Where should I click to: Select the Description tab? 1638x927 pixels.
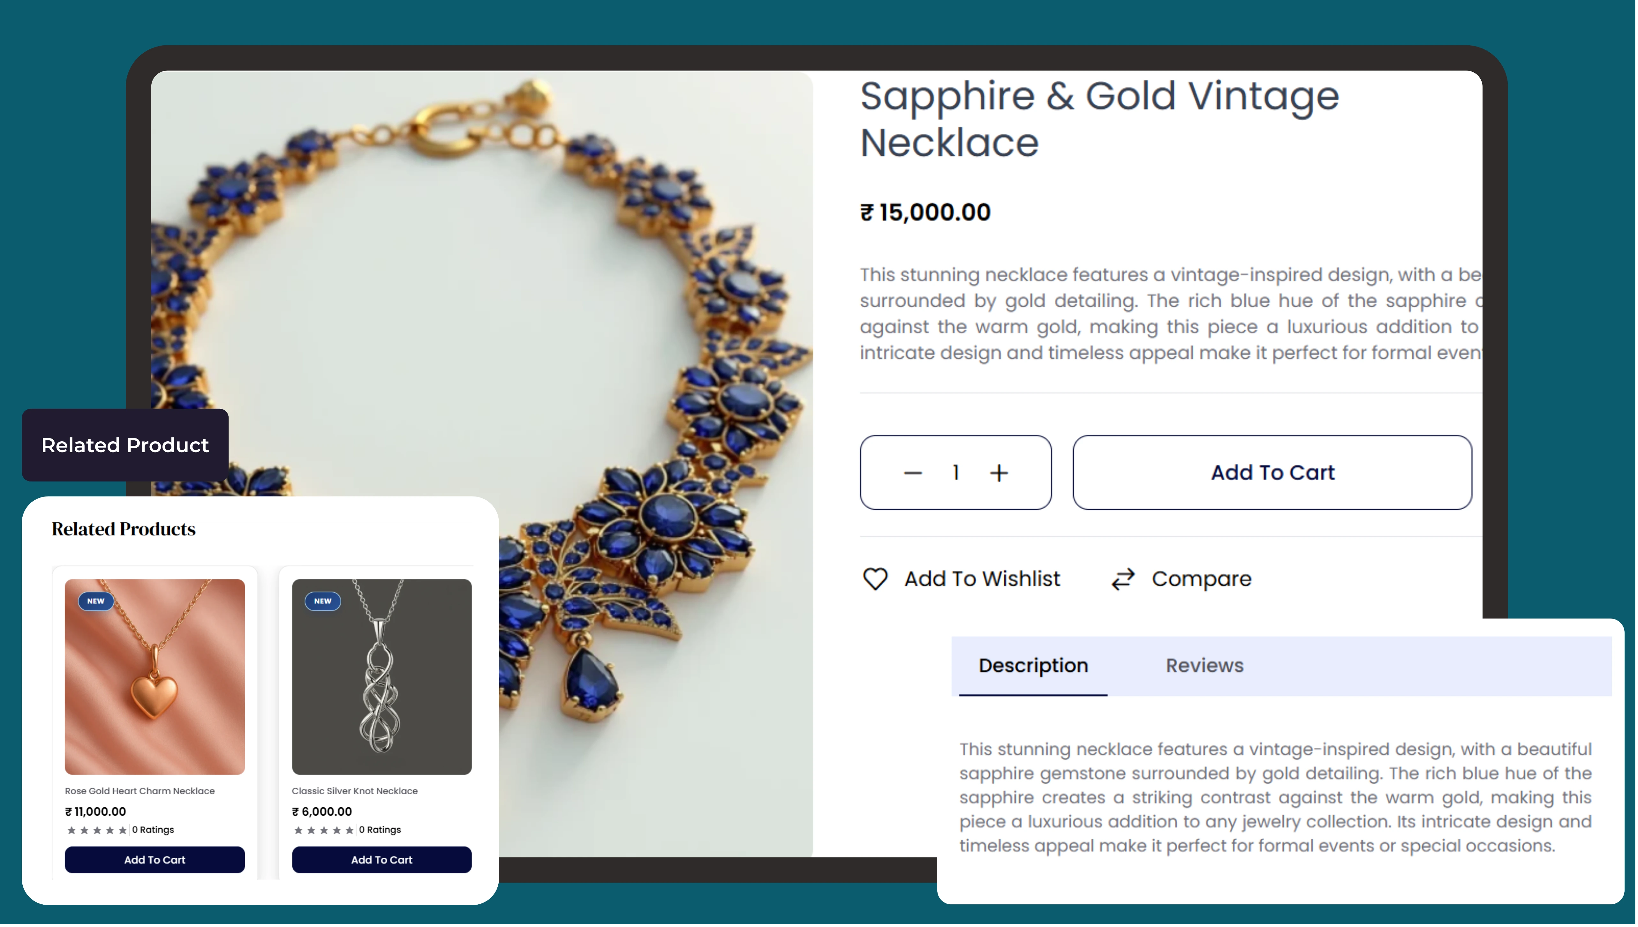[1033, 666]
